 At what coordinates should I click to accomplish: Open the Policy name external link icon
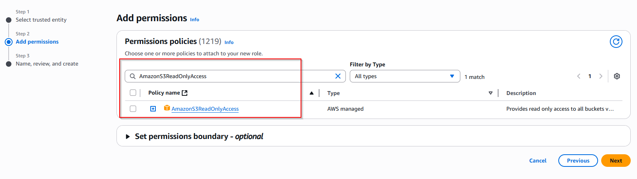185,93
